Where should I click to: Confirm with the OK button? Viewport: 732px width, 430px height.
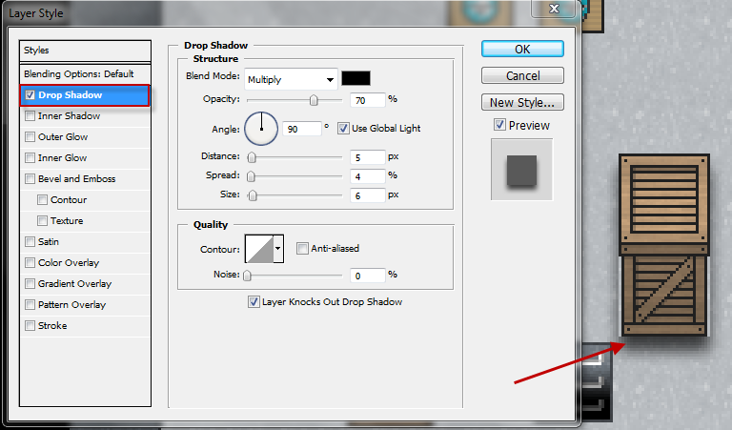click(x=522, y=49)
